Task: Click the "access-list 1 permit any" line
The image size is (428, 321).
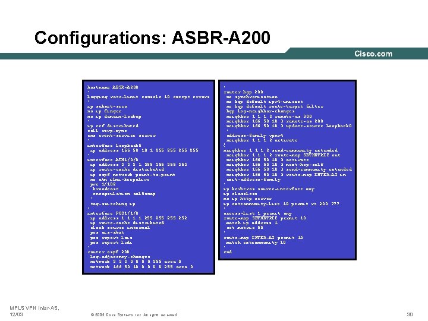Action: [x=257, y=213]
